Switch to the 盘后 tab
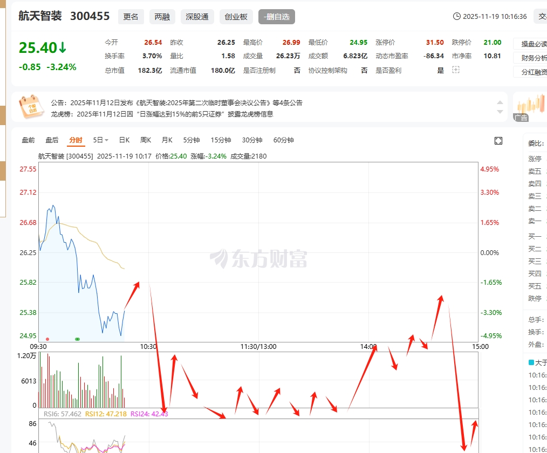 click(52, 140)
